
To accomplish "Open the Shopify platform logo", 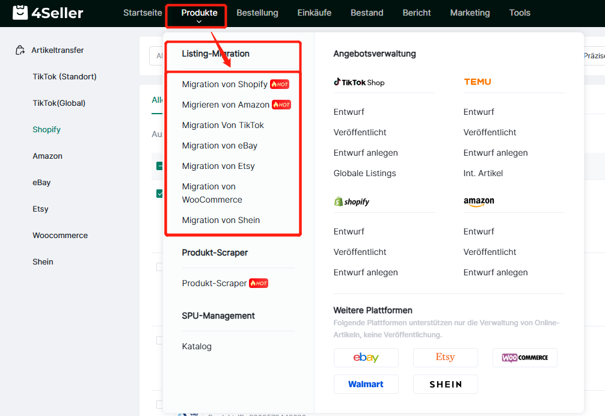I will (x=351, y=201).
